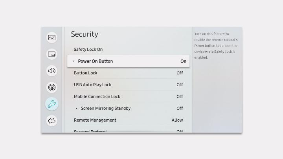Change Screen Mirroring Standby Off value
Screen dimensions: 283x159
[180, 108]
